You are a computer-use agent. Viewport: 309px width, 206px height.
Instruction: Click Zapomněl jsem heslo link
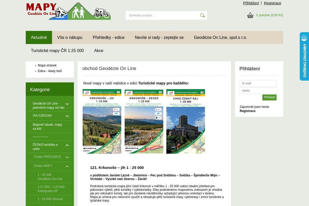[254, 107]
